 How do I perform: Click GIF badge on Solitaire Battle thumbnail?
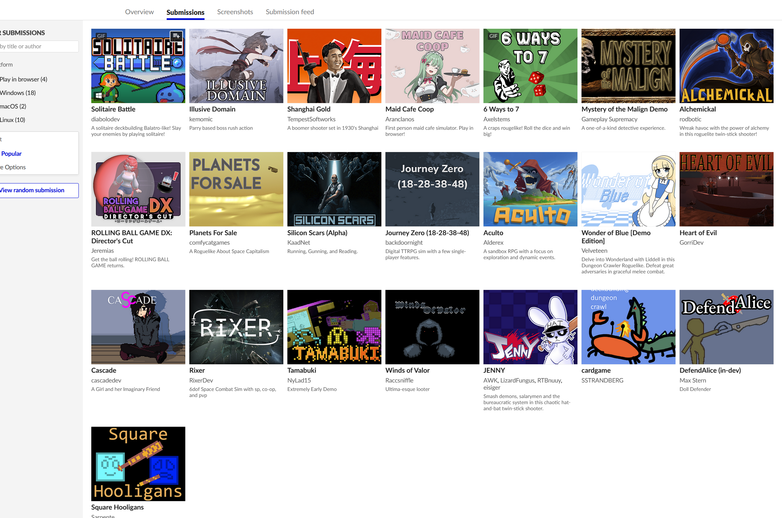pyautogui.click(x=101, y=36)
